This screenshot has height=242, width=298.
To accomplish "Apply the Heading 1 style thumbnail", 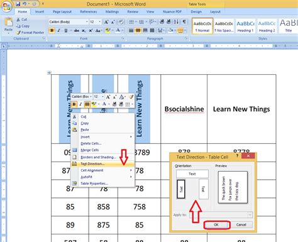I will coord(245,26).
